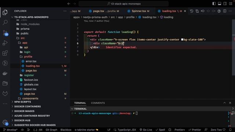Switch to the page.tsx profile tab
This screenshot has width=235, height=132.
(x=104, y=11)
